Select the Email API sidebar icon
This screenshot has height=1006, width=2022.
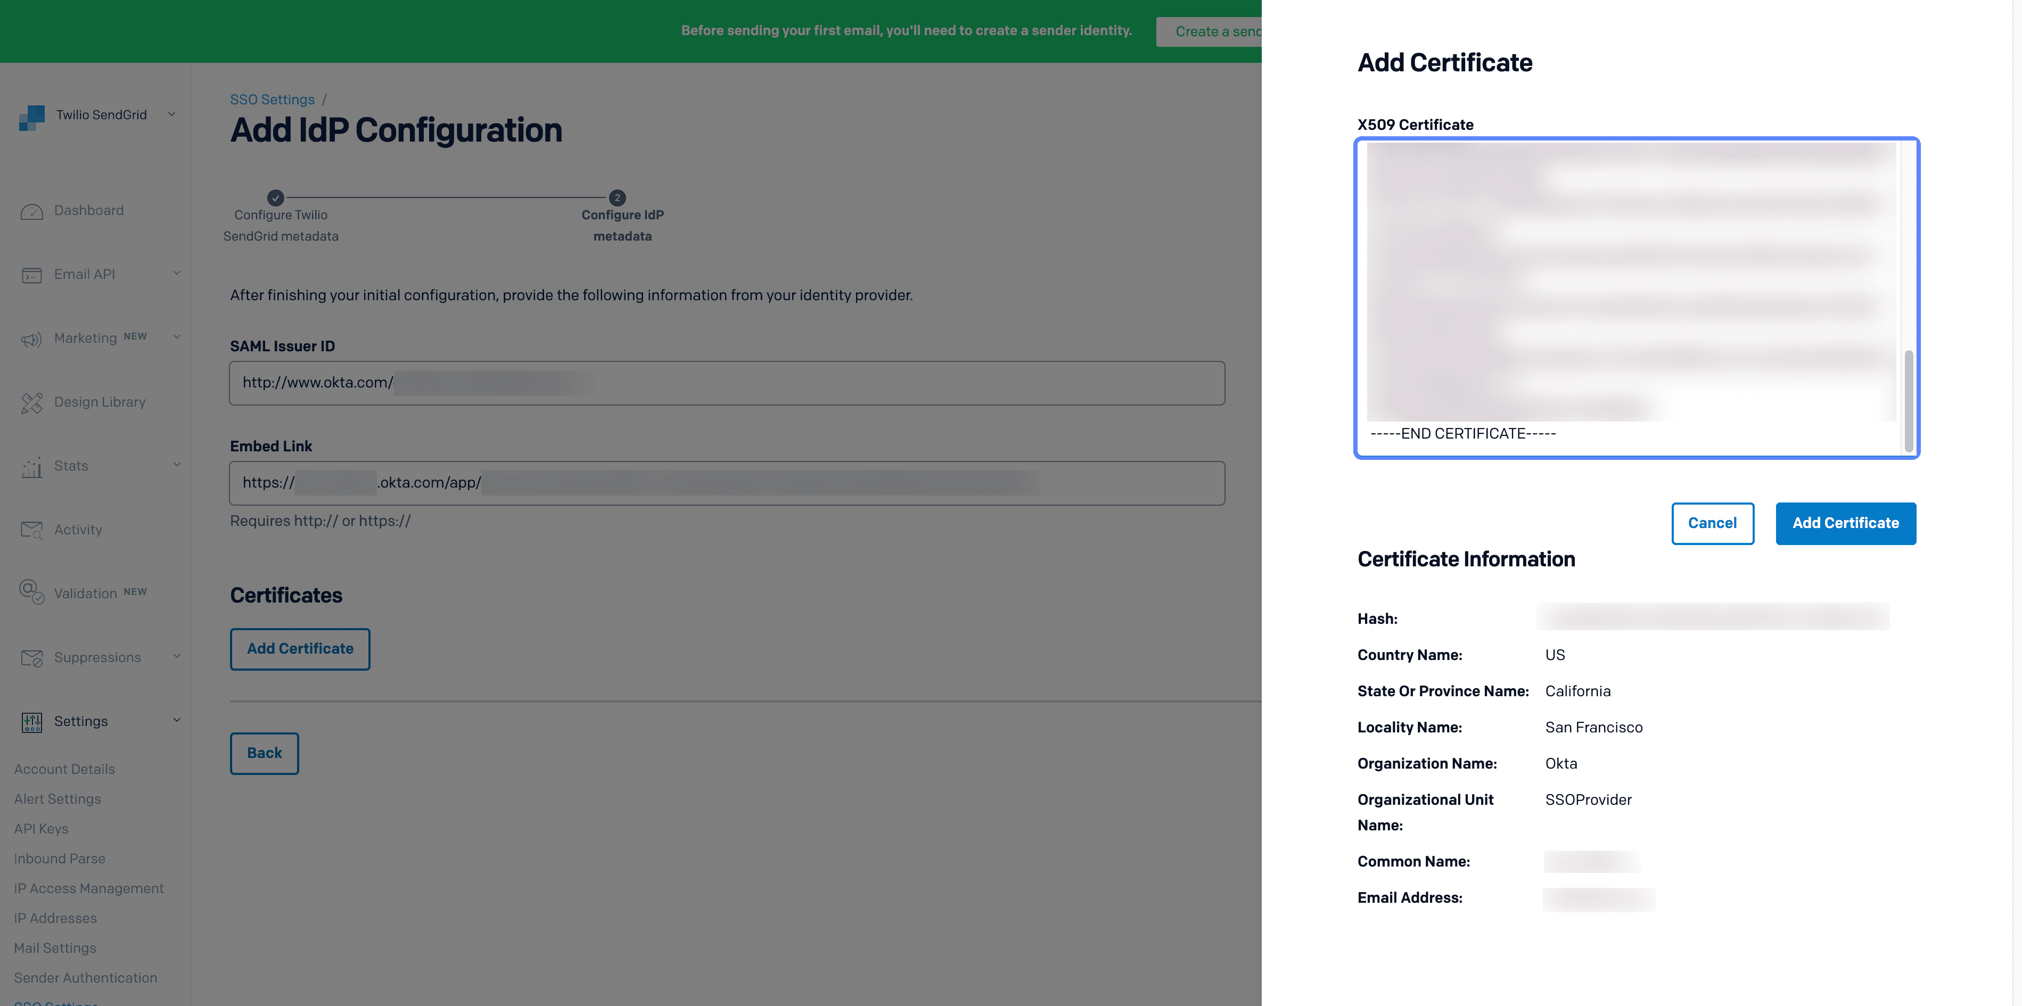31,275
